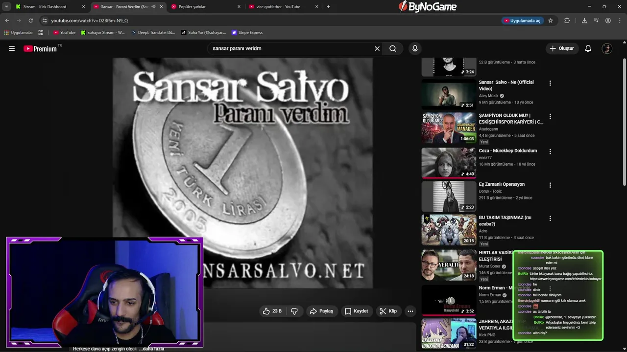Open the browser extensions puzzle icon
Viewport: 627px width, 352px height.
(x=567, y=21)
